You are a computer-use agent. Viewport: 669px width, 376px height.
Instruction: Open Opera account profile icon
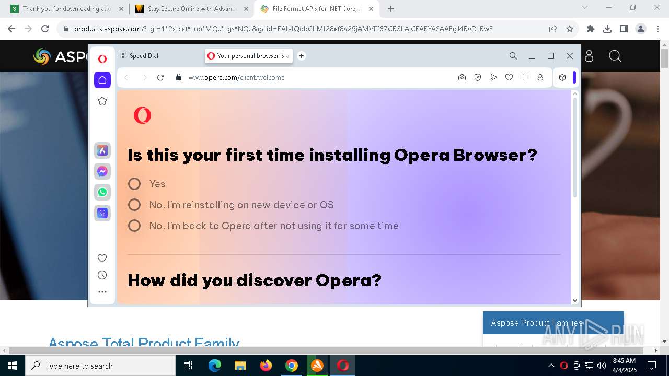pyautogui.click(x=540, y=77)
